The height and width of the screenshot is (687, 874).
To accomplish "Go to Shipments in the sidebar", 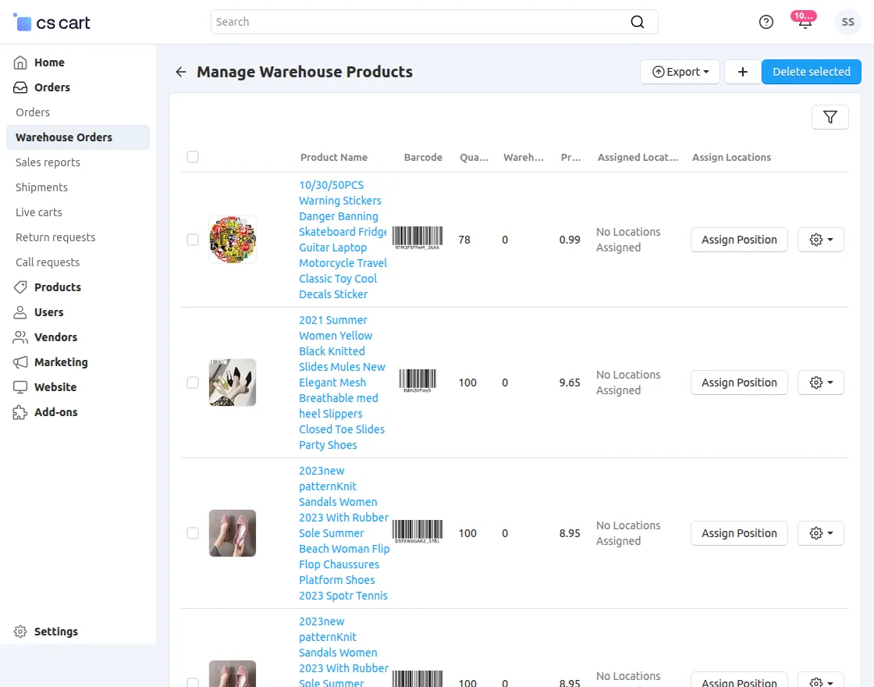I will coord(41,187).
